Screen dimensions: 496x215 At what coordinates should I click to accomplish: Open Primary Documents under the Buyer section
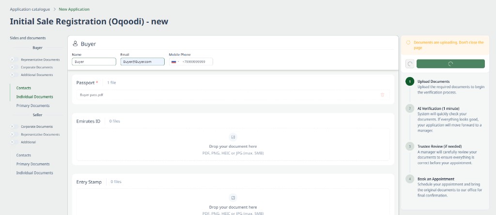(x=33, y=106)
